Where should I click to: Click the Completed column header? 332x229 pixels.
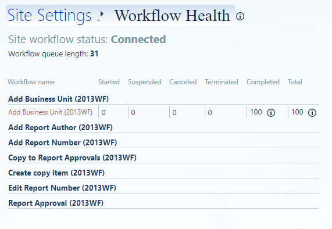[x=263, y=82]
